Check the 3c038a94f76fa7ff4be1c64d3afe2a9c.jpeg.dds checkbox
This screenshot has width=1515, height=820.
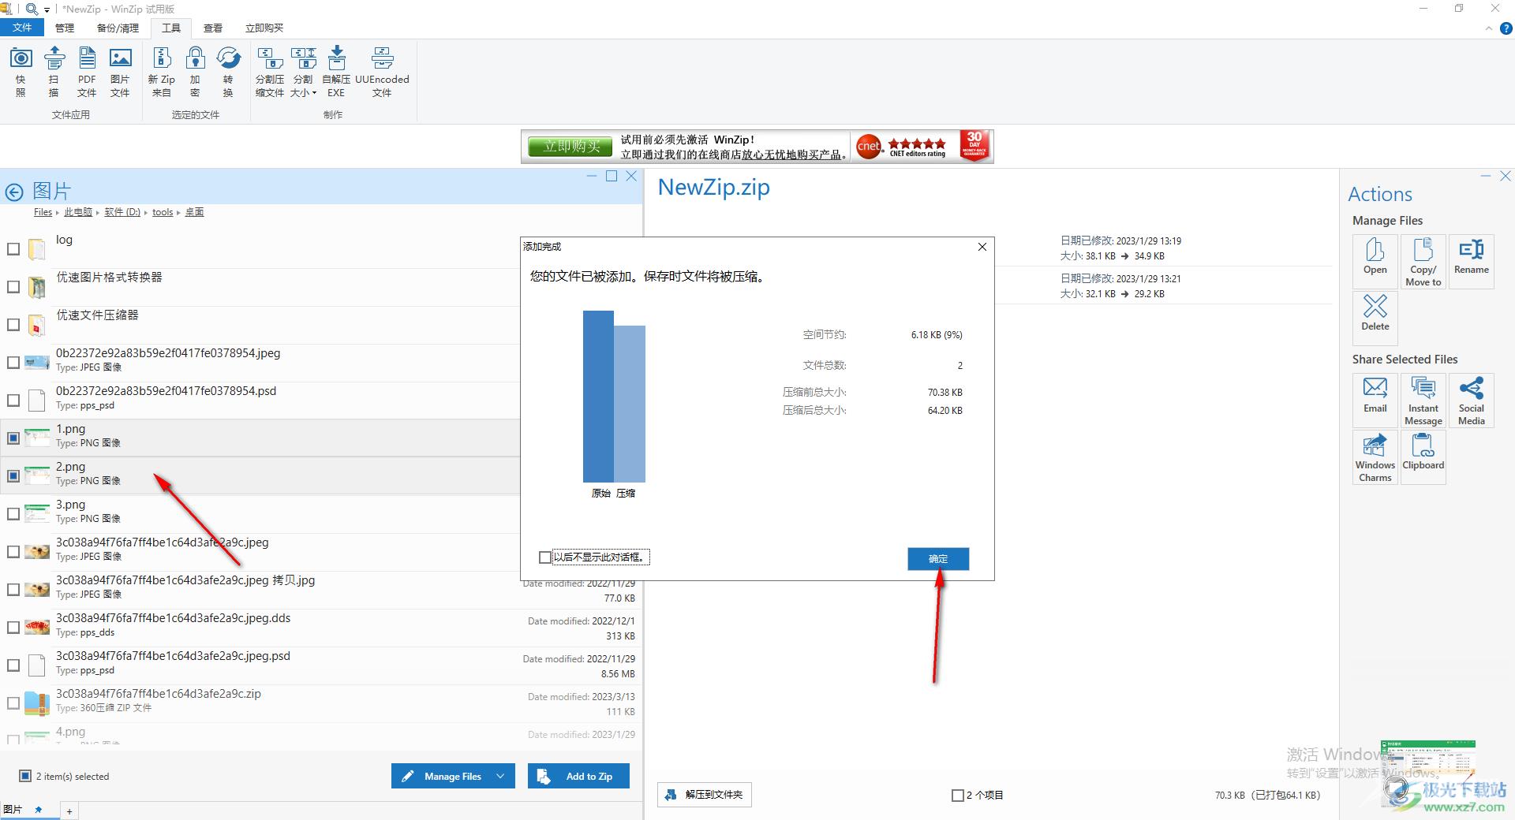(x=13, y=628)
